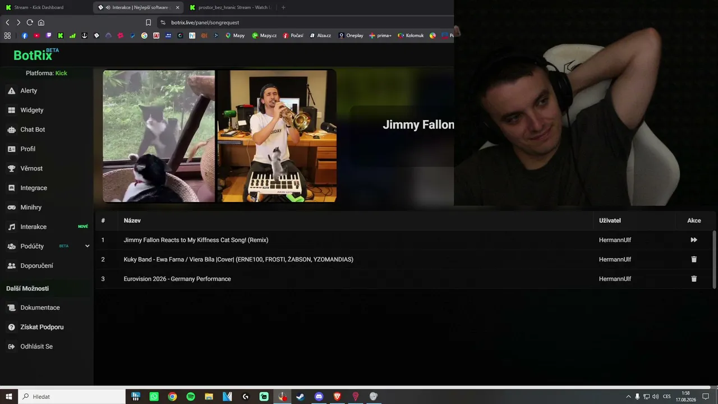Show hidden system tray icons
Viewport: 718px width, 404px height.
[628, 397]
